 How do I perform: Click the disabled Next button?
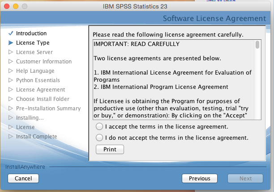[x=245, y=178]
